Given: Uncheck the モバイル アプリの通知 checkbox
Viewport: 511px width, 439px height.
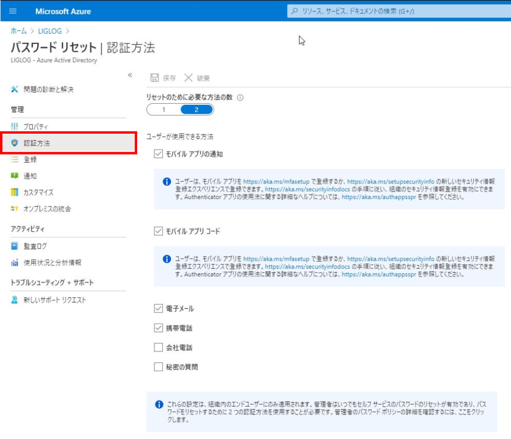Looking at the screenshot, I should point(159,154).
